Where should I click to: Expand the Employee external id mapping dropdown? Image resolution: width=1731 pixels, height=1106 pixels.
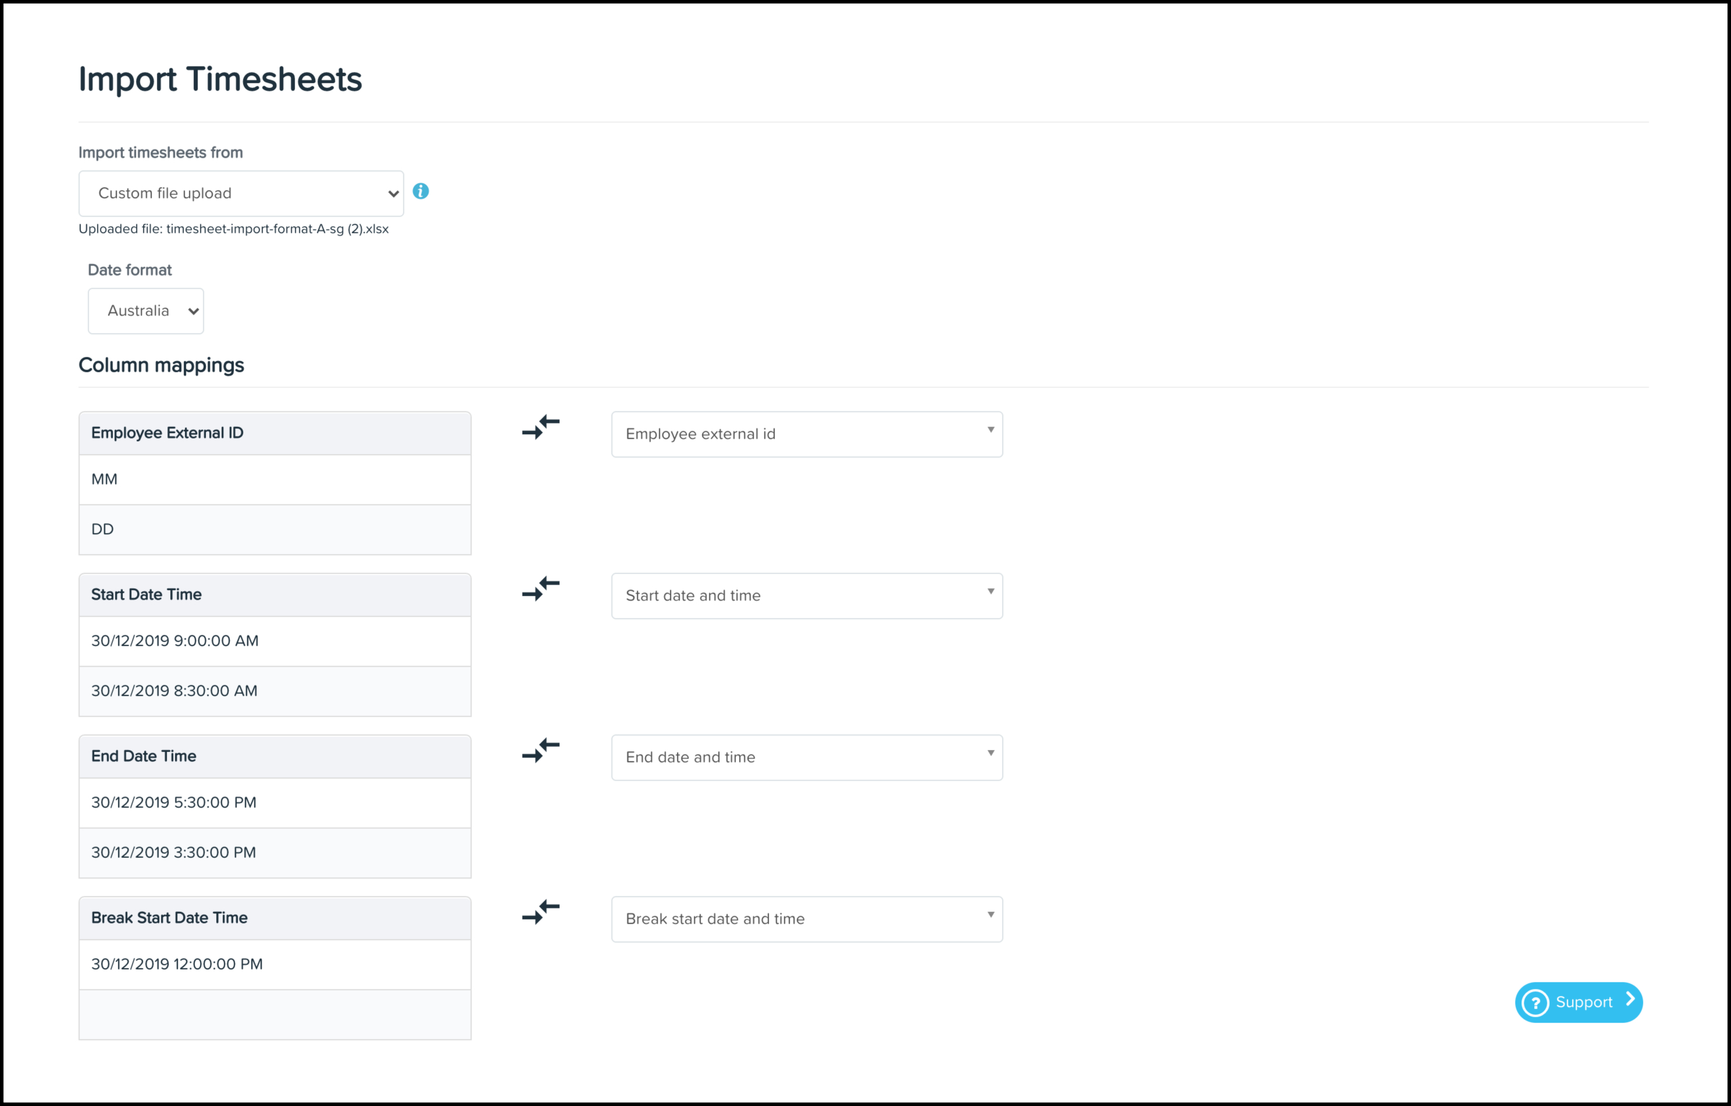807,434
